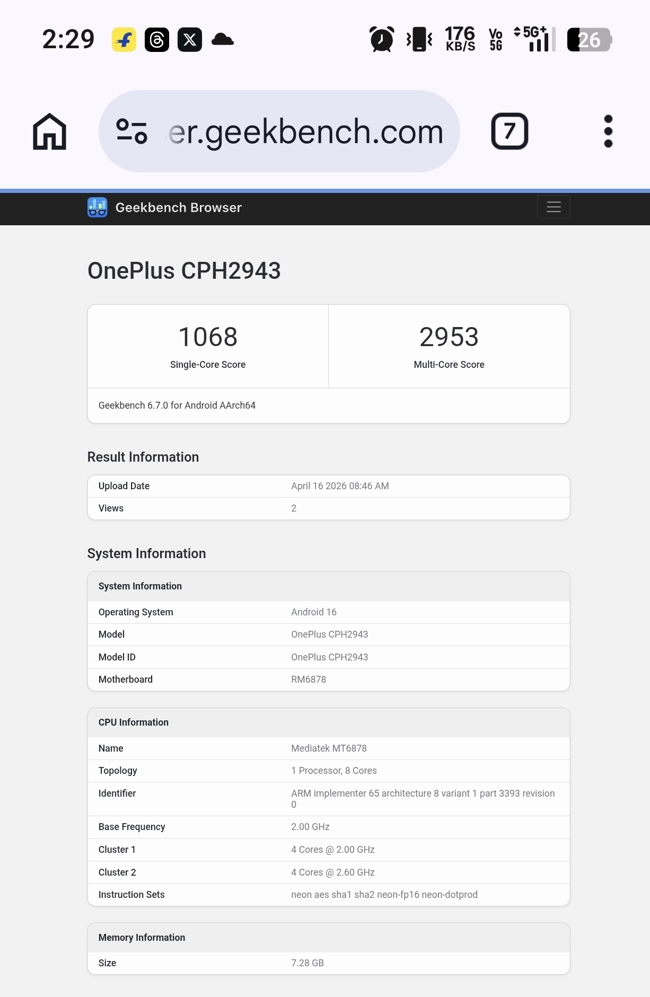Open the tab switcher showing 7 tabs

509,131
